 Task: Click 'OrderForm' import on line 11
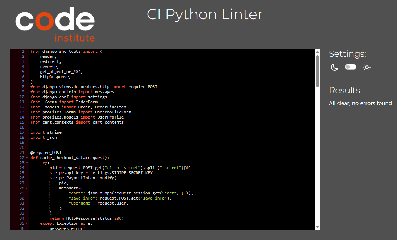pyautogui.click(x=87, y=102)
